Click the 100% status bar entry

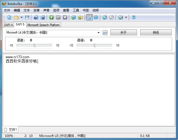coord(9,136)
